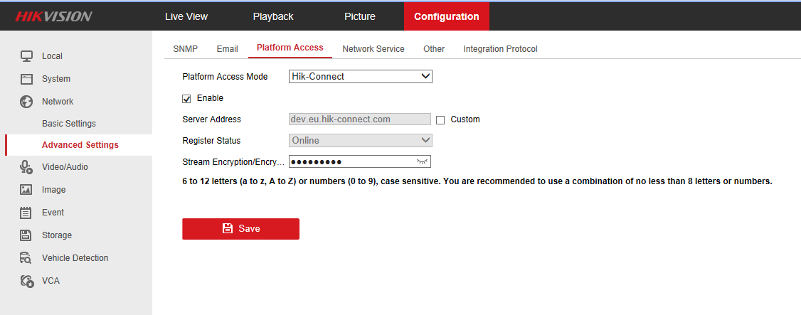The height and width of the screenshot is (315, 801).
Task: Click the Local monitor icon in sidebar
Action: pyautogui.click(x=26, y=56)
